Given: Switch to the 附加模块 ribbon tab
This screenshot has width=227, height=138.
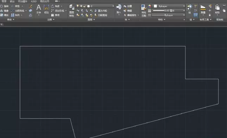Looking at the screenshot, I should [23, 1].
